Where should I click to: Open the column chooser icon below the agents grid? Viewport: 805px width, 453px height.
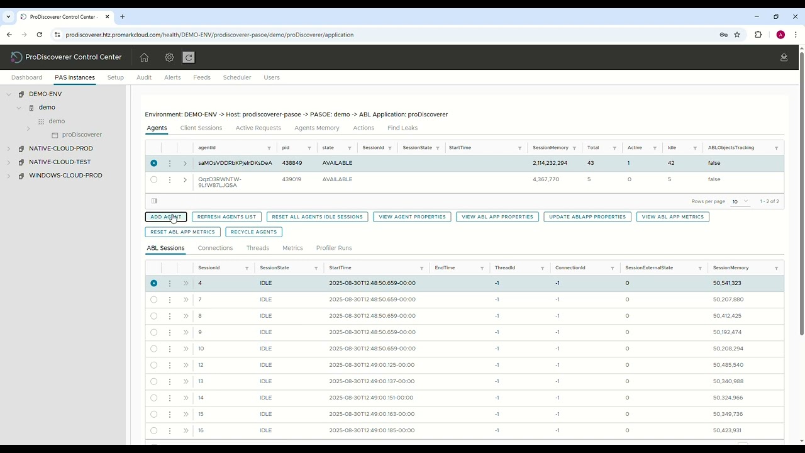pos(154,201)
